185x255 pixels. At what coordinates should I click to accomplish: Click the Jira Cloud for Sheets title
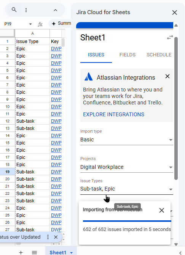coord(103,12)
